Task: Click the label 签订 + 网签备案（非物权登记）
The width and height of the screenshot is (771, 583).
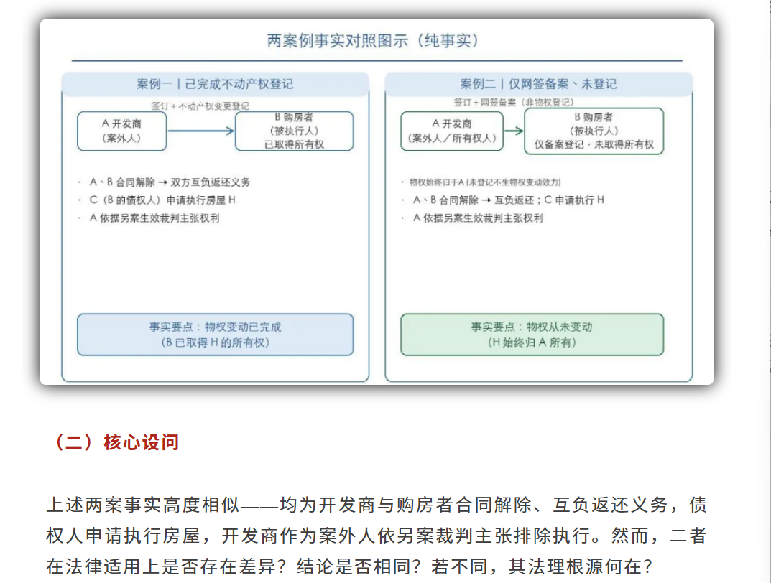Action: [x=513, y=102]
